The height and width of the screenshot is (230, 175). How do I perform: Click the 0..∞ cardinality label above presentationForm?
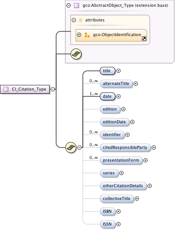pyautogui.click(x=94, y=157)
